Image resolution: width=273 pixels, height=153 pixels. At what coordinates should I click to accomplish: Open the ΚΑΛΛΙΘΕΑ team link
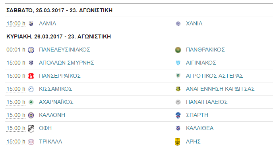[x=200, y=128]
